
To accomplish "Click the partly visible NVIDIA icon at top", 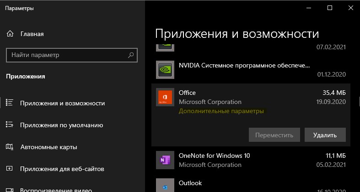I will coord(165,47).
